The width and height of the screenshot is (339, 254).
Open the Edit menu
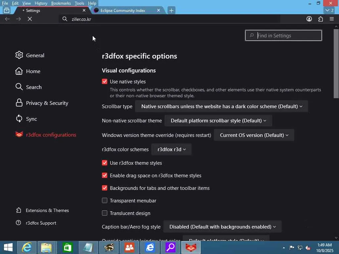[15, 3]
